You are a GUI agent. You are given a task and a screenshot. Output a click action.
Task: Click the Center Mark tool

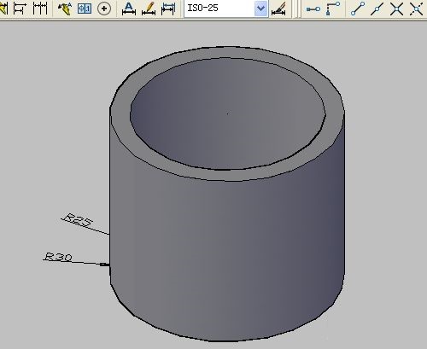pyautogui.click(x=104, y=9)
